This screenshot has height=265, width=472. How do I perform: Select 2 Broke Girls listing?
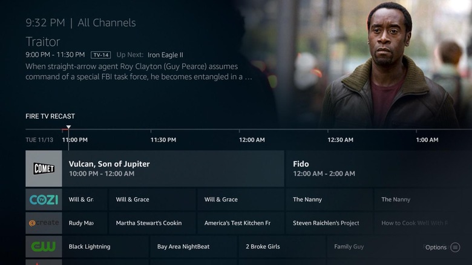[283, 247]
